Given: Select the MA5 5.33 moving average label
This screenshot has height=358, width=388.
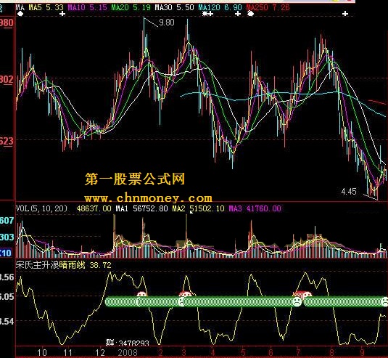Looking at the screenshot, I should (x=46, y=7).
